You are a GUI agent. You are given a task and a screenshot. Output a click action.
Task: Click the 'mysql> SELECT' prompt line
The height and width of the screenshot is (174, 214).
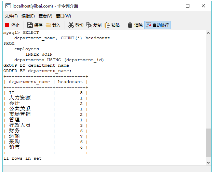coord(21,32)
